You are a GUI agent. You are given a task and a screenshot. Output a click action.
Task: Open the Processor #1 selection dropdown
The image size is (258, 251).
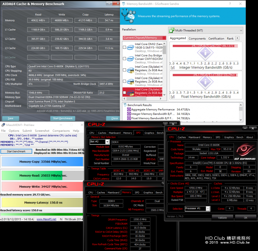pos(198,208)
